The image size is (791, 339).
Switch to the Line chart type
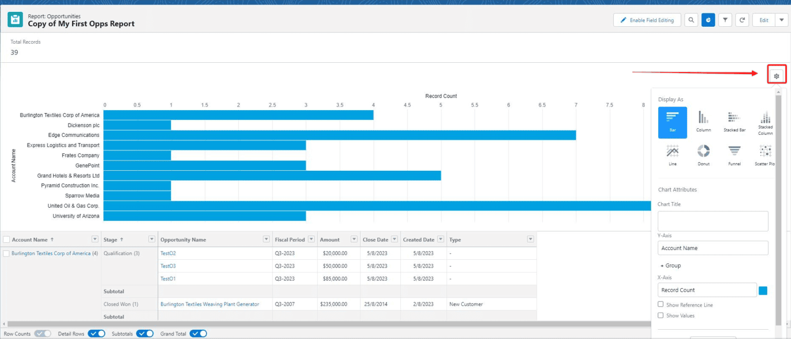[x=673, y=154]
